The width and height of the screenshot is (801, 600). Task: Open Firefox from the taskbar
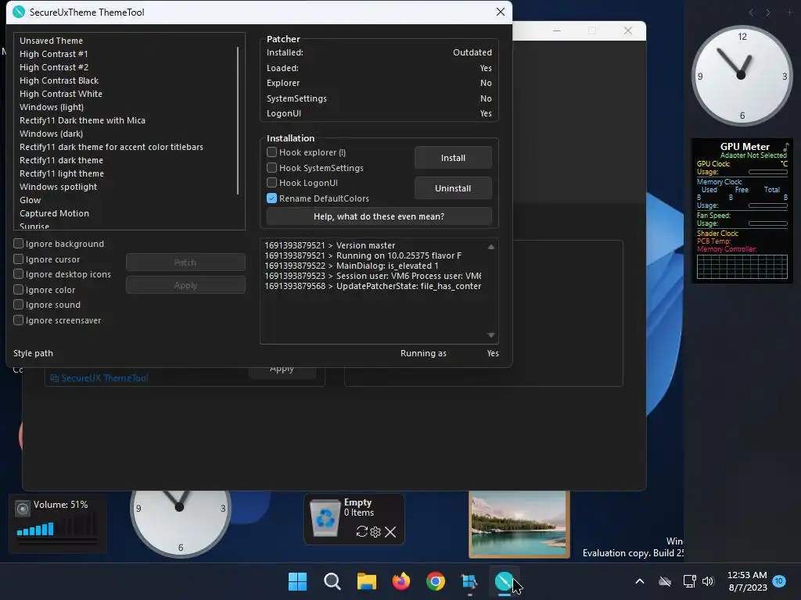click(401, 581)
